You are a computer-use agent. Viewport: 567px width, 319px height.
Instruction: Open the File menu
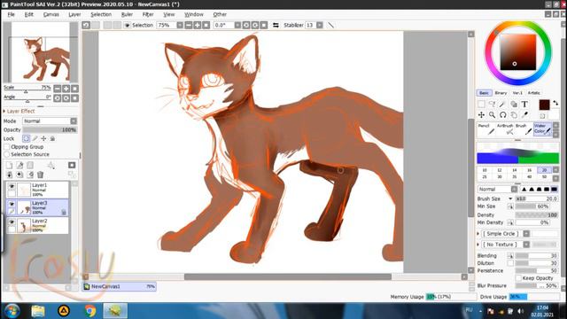coord(12,14)
